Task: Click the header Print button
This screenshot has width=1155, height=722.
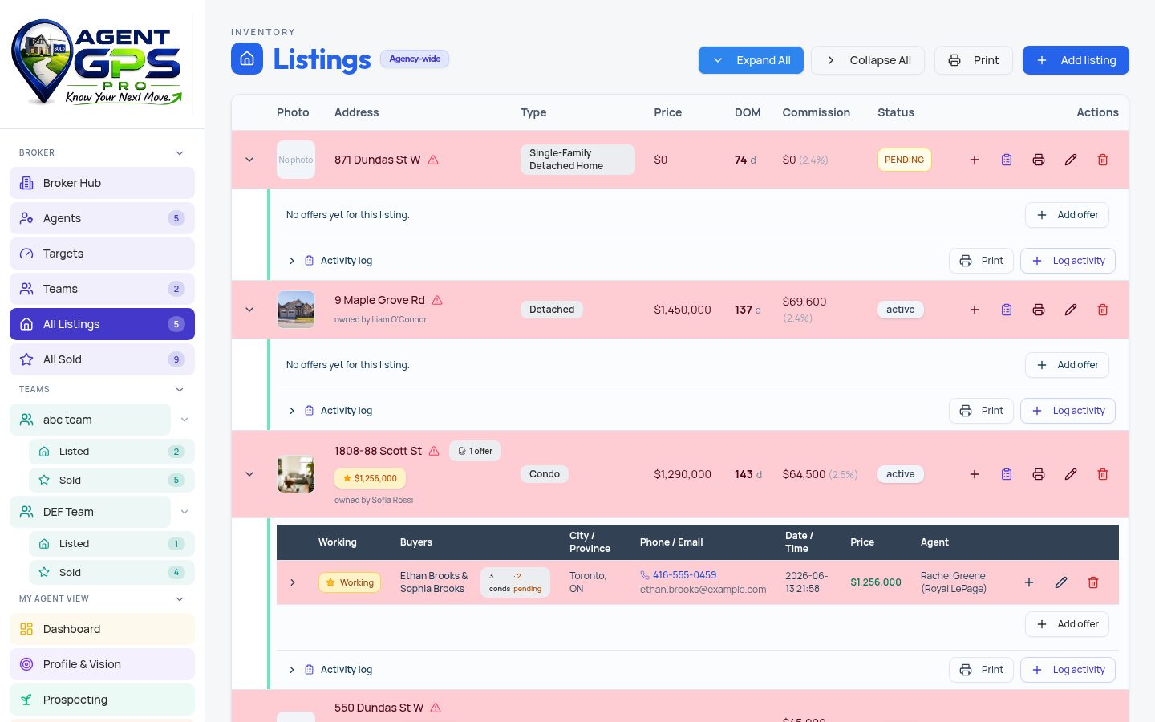Action: (x=973, y=60)
